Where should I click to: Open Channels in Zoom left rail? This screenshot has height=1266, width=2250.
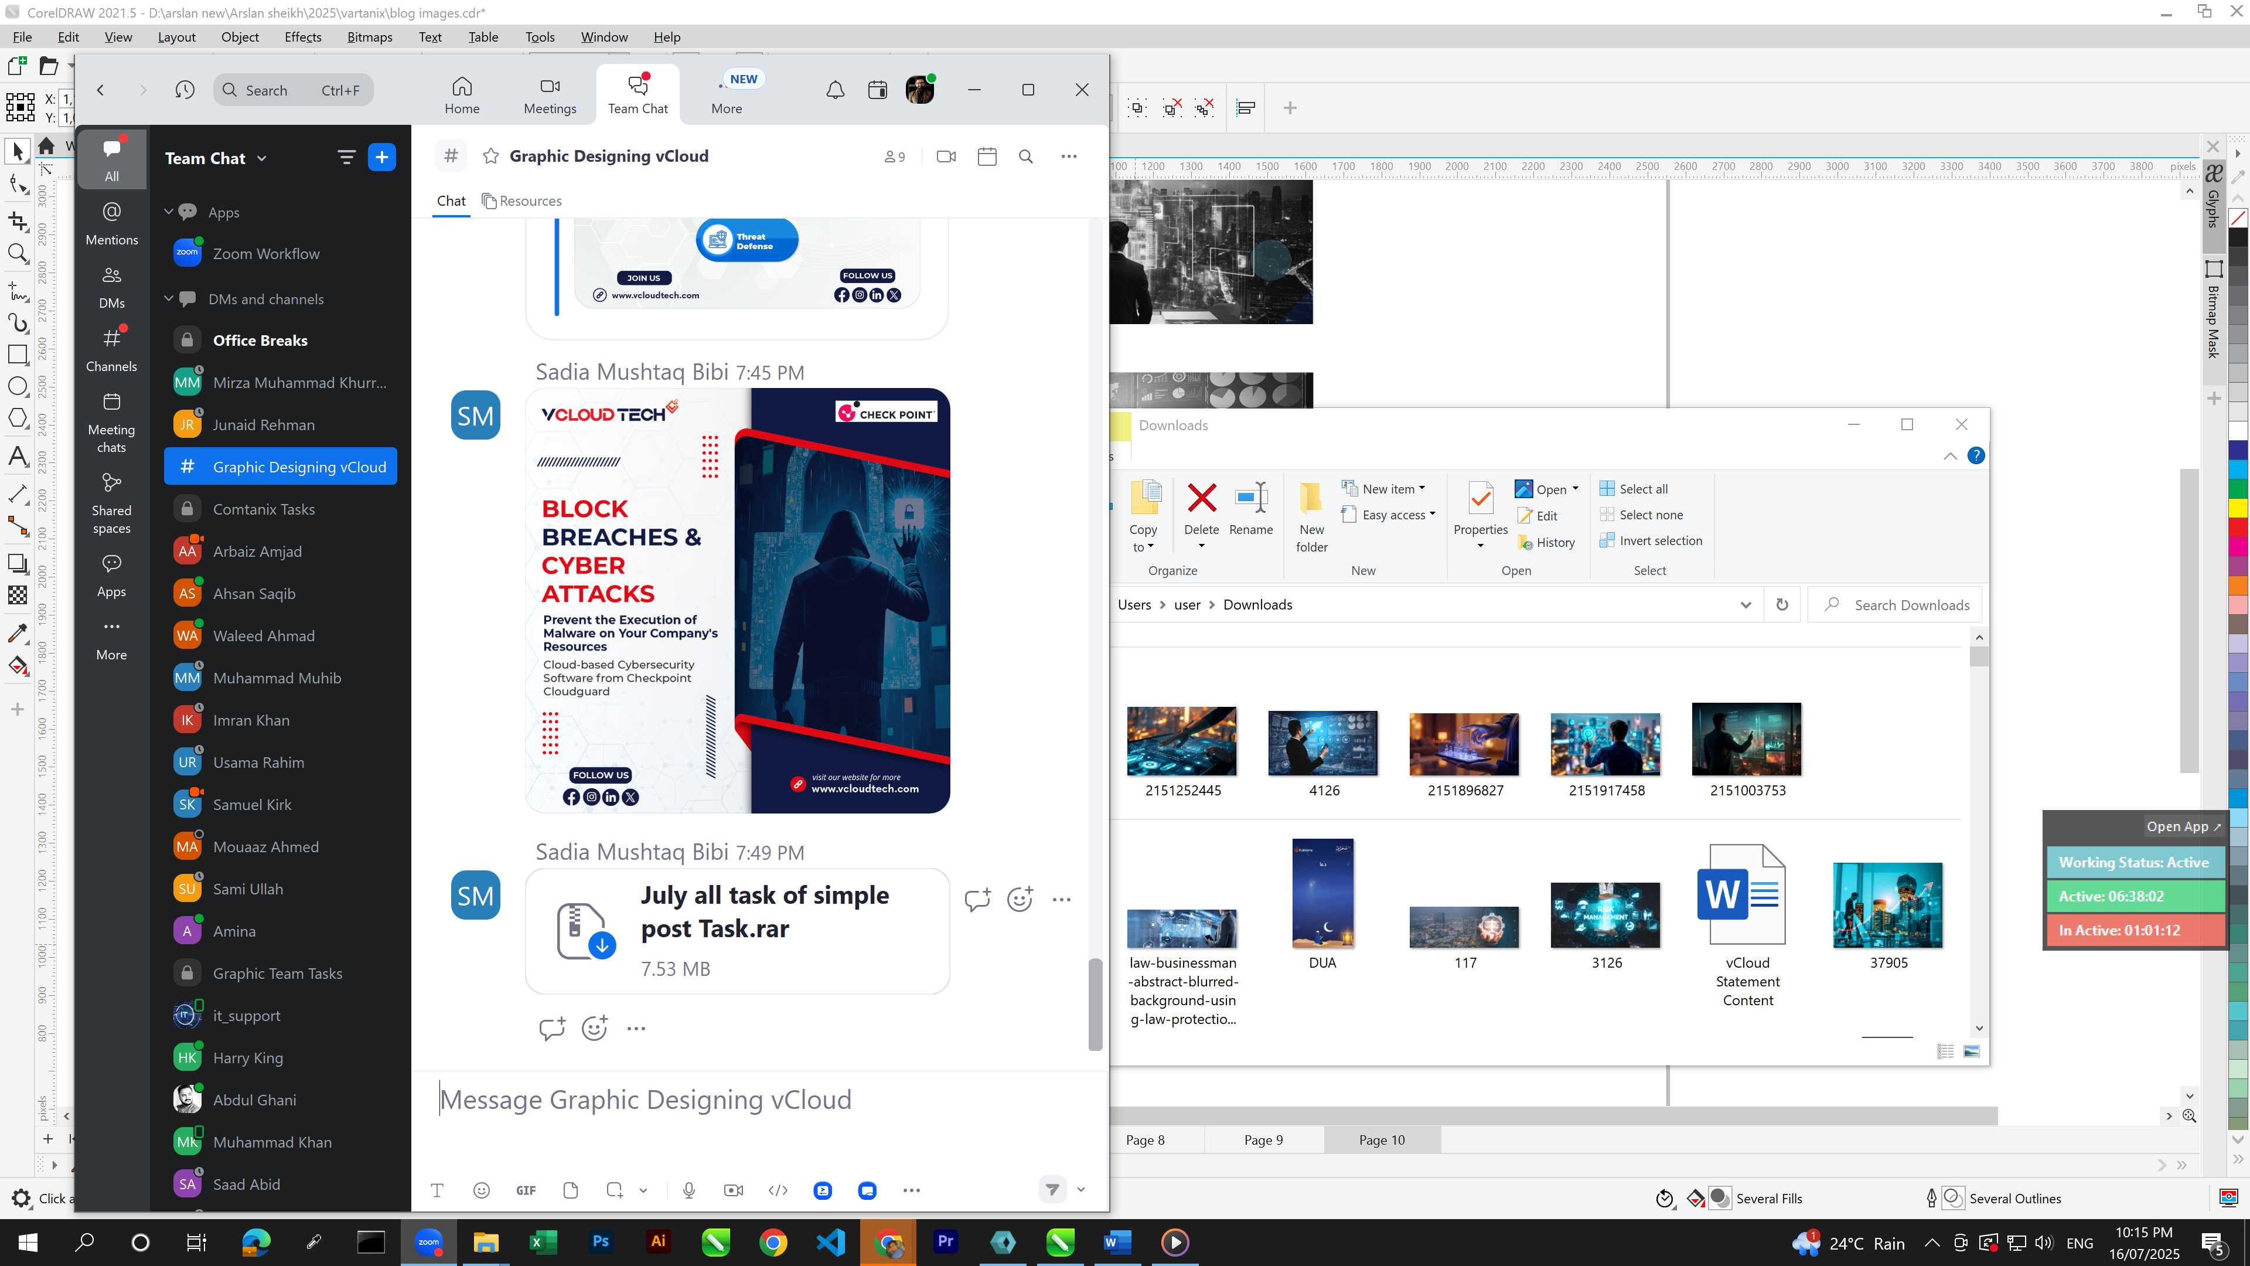click(x=112, y=349)
